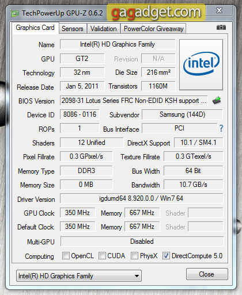Click the Bus Interface value PCI
The width and height of the screenshot is (242, 295).
[180, 128]
